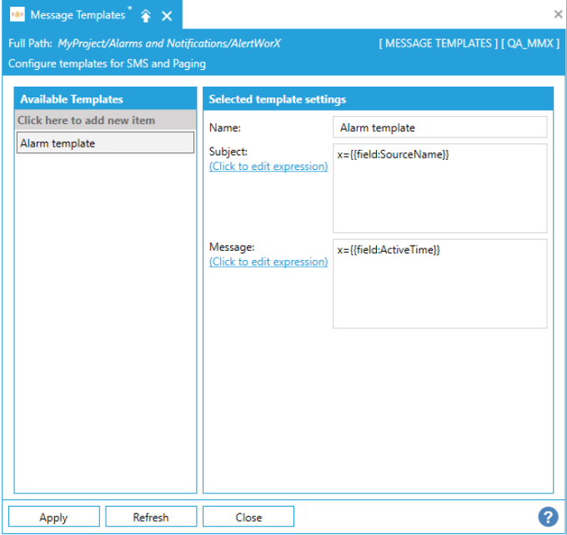Click the Full Path project text

[168, 42]
